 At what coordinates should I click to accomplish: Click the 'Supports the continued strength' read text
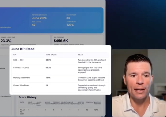click(92, 87)
